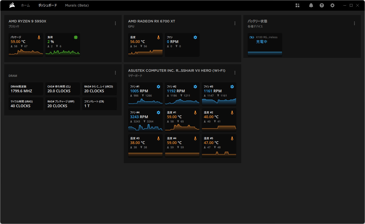
Task: Click the AMD RADEON RX 6700 XT title
Action: click(152, 21)
